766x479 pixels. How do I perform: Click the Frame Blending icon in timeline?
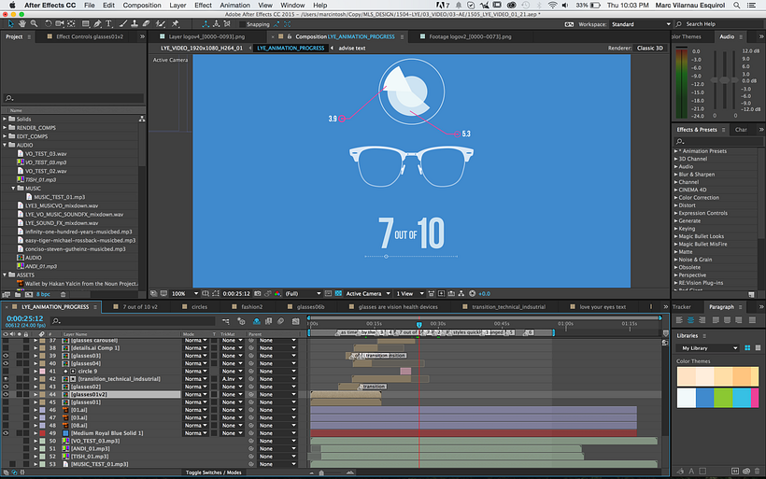coord(269,321)
